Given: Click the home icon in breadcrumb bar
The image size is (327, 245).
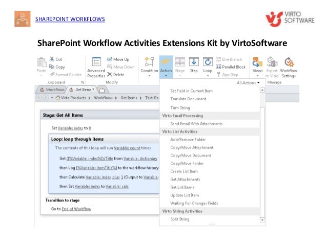Looking at the screenshot, I should pos(58,98).
